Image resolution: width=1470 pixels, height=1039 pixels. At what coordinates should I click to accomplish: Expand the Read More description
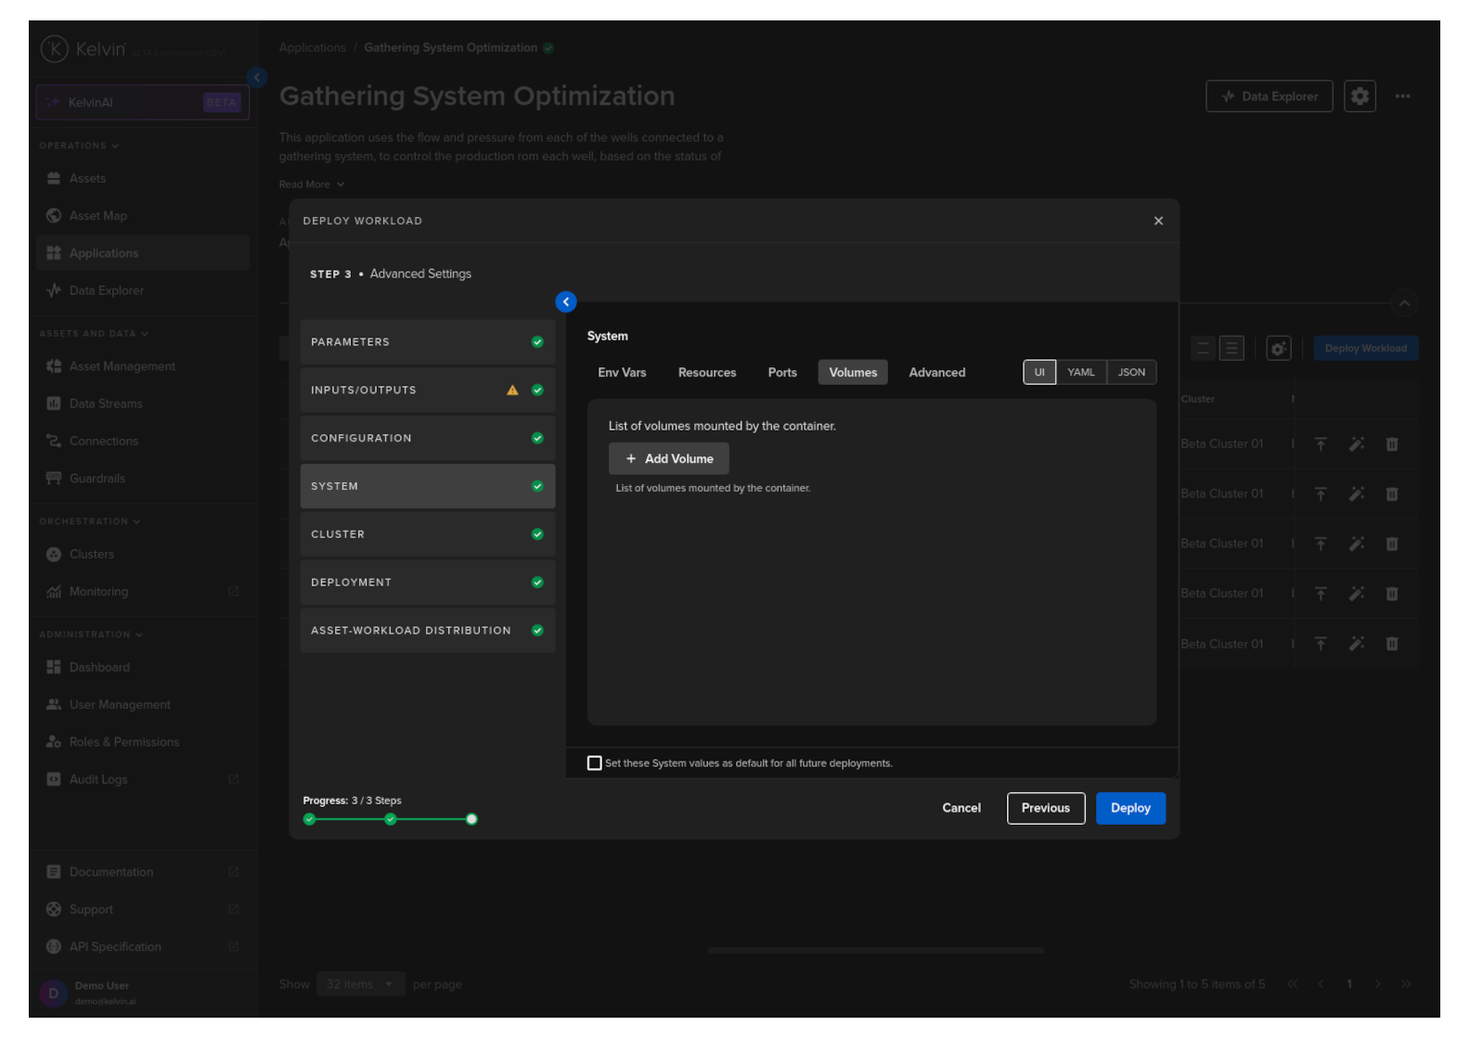[312, 185]
